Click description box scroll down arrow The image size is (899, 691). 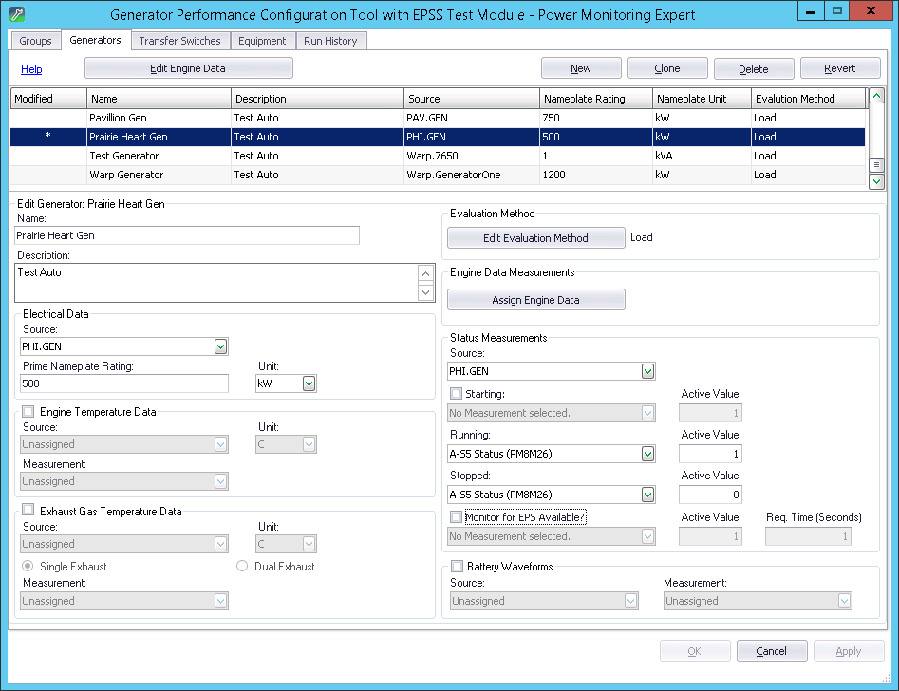pos(425,292)
